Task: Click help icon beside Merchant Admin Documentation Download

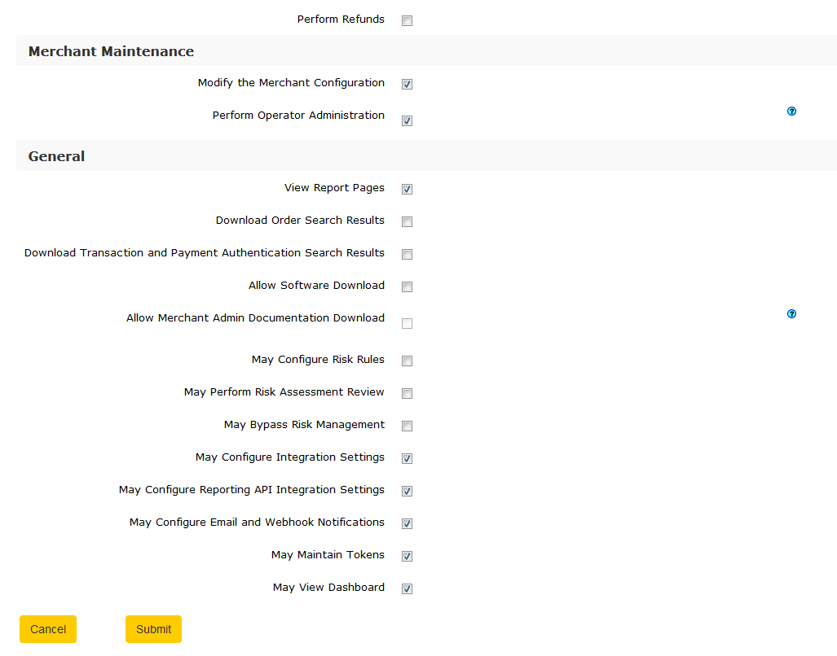Action: 791,314
